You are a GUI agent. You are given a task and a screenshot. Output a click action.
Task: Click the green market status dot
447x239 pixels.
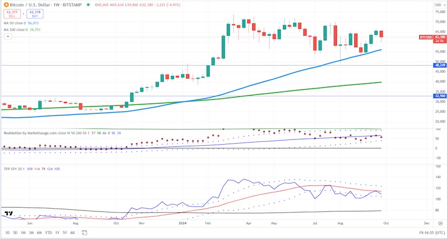click(88, 5)
